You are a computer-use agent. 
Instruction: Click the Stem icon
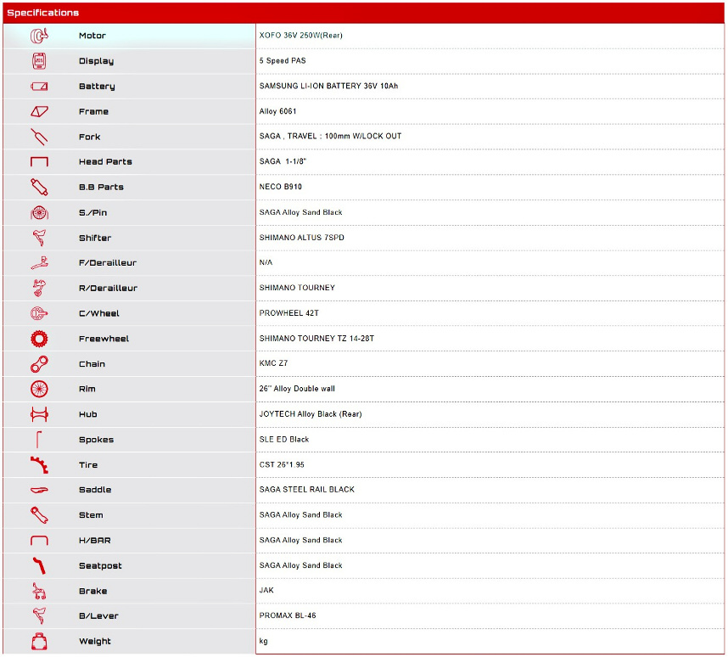[40, 515]
